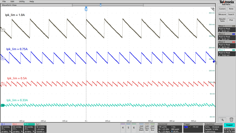Image resolution: width=236 pixels, height=133 pixels.
Task: Select the C3 teal channel handle
Action: [x=3, y=105]
